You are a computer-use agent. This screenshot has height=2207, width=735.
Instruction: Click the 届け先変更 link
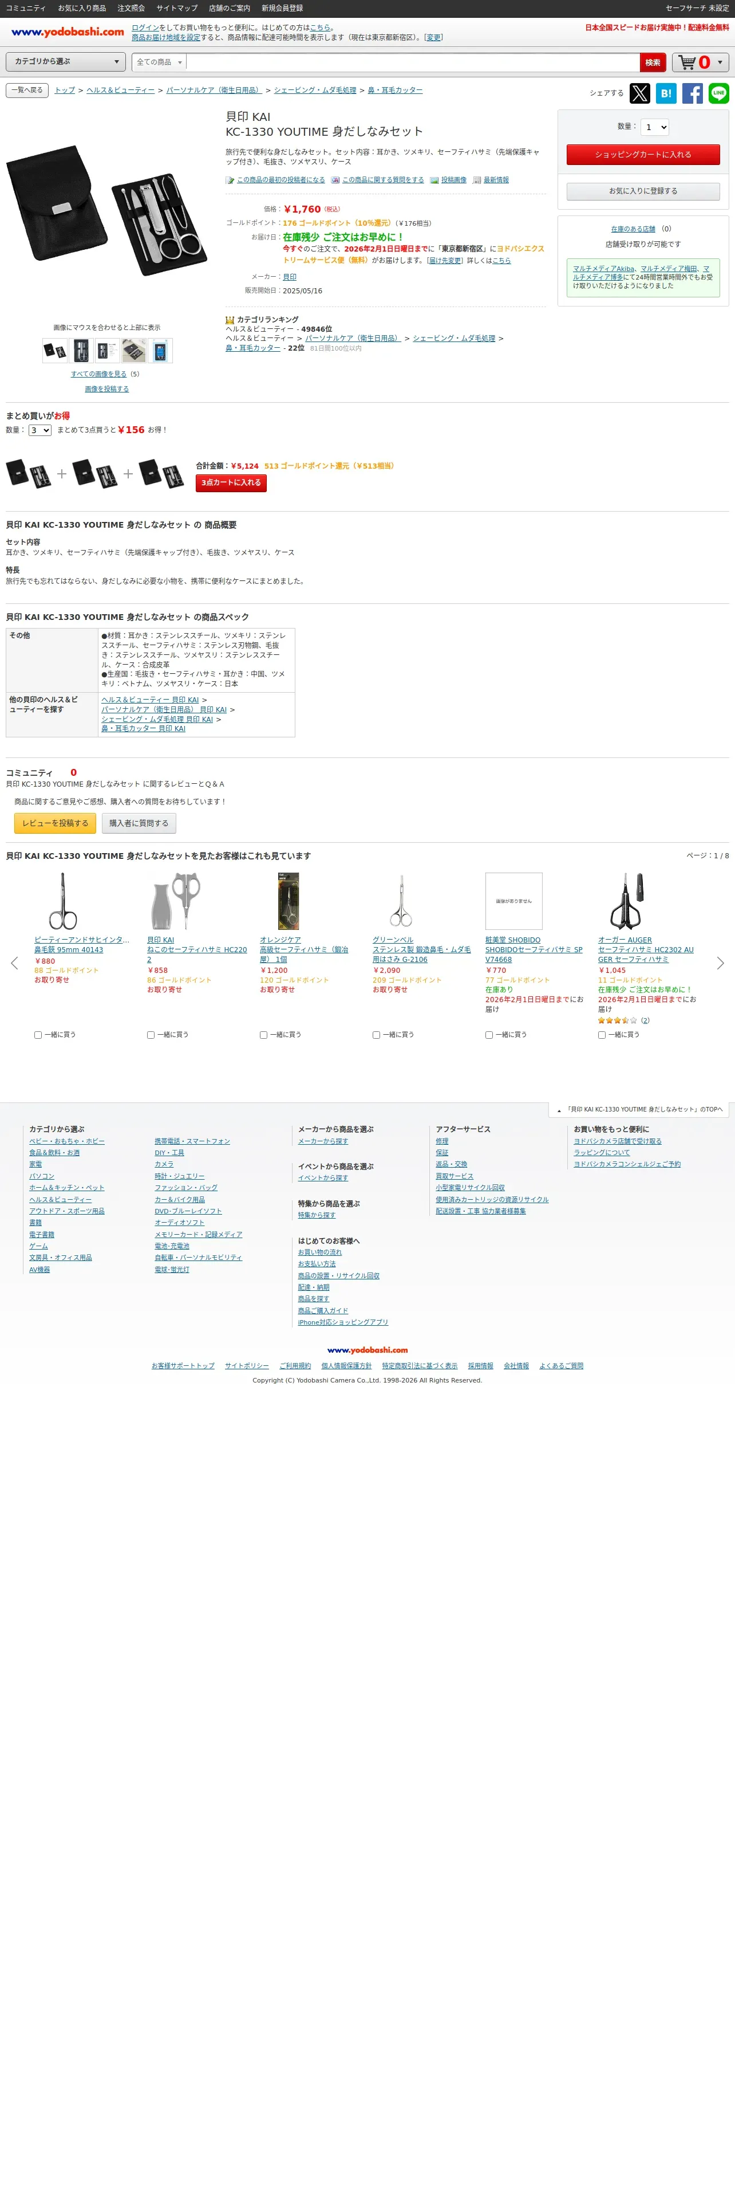tap(445, 261)
